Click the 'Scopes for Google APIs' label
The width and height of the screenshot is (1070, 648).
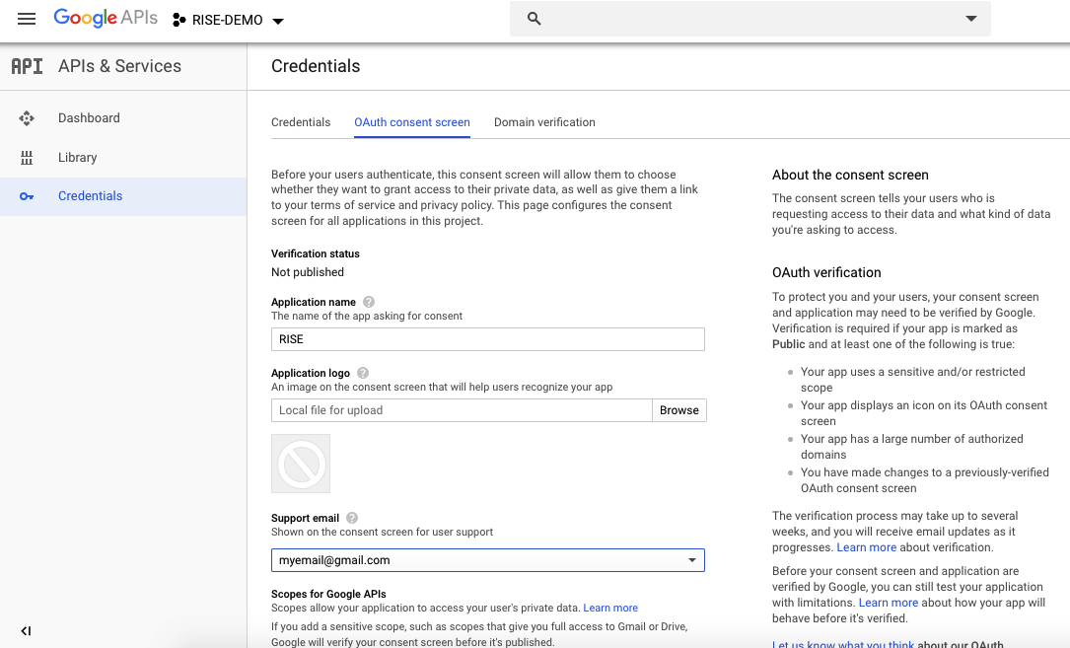click(329, 594)
